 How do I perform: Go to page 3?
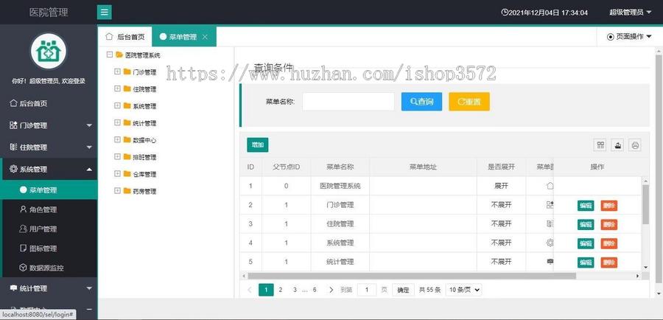point(295,290)
